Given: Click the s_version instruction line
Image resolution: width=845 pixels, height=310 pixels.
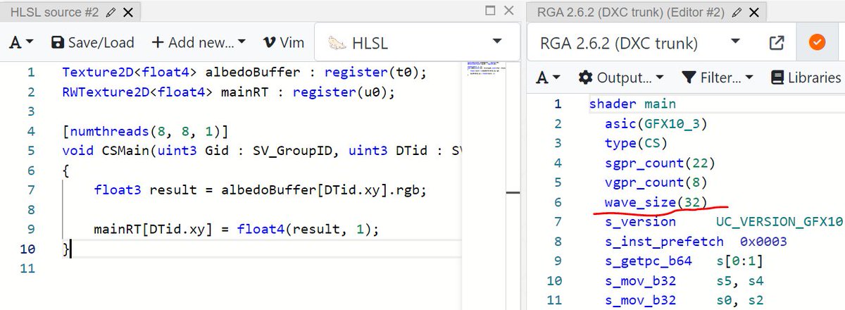Looking at the screenshot, I should [724, 222].
